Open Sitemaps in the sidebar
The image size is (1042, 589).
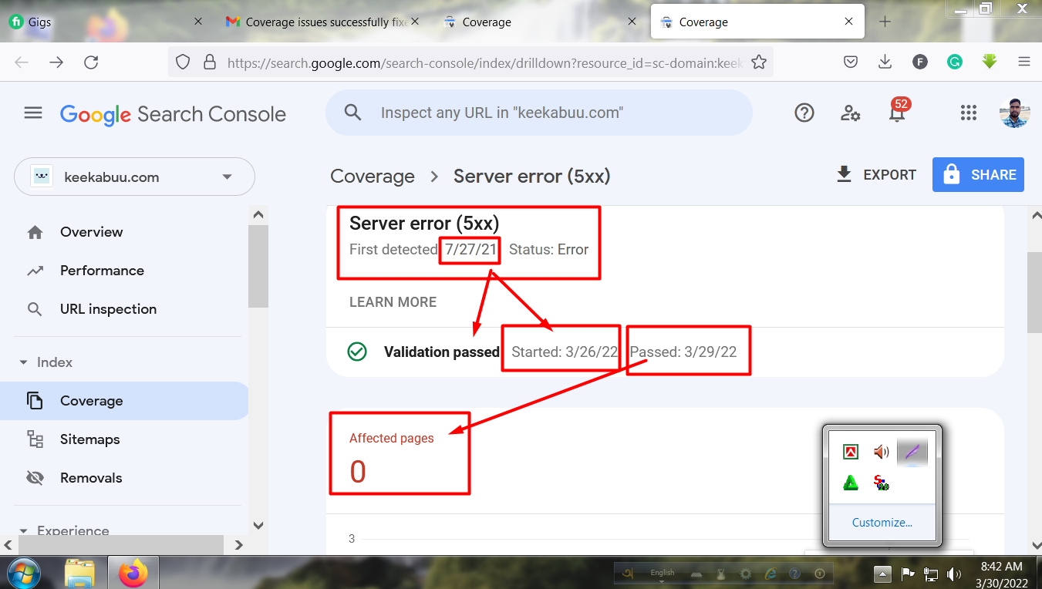click(90, 439)
